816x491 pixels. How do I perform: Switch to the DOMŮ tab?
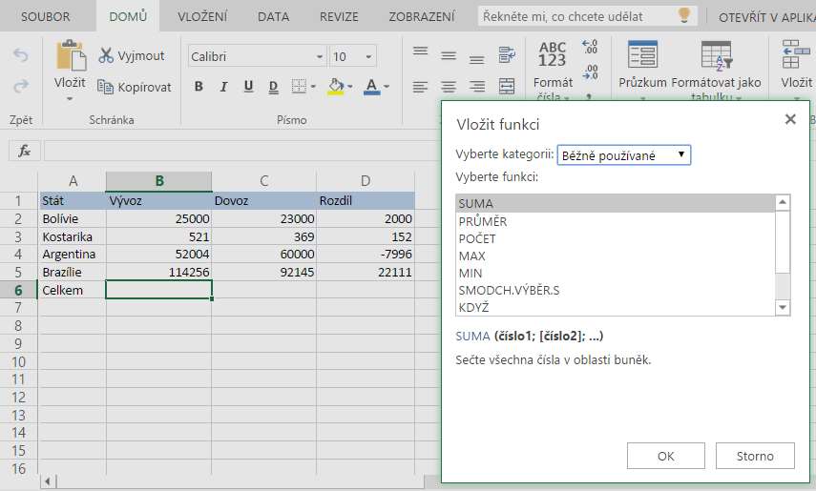click(x=128, y=16)
